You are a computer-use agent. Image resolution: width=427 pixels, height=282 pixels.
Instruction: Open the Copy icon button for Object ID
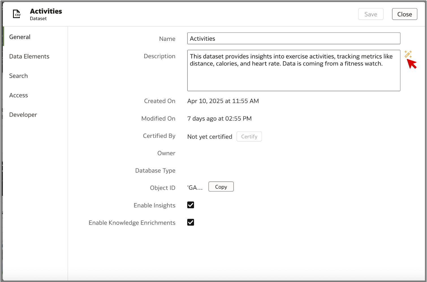[221, 186]
